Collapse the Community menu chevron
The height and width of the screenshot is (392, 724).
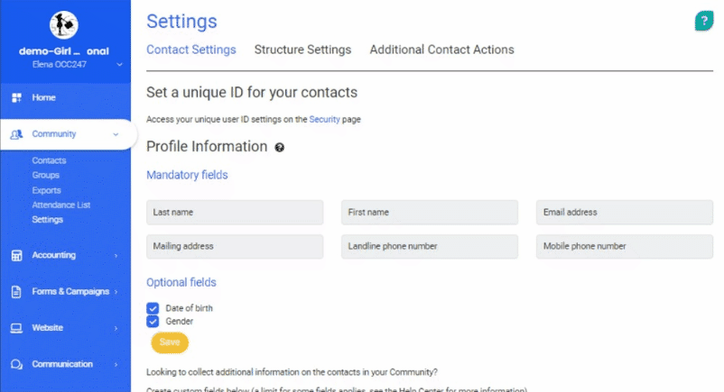[116, 134]
